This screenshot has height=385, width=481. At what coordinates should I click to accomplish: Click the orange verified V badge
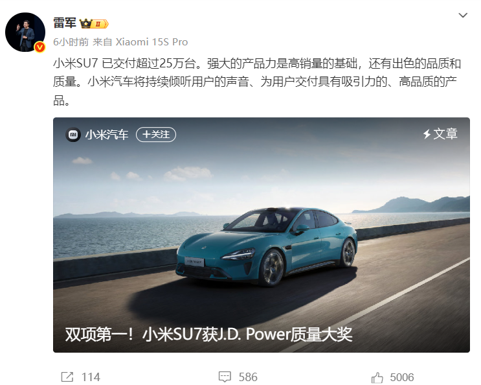(39, 47)
